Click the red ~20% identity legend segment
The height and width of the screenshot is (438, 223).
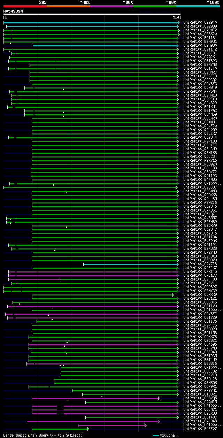(25, 6)
